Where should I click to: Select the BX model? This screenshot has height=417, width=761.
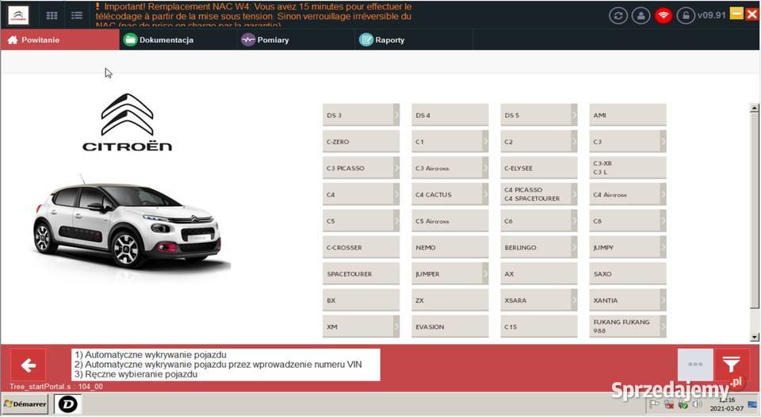point(361,300)
